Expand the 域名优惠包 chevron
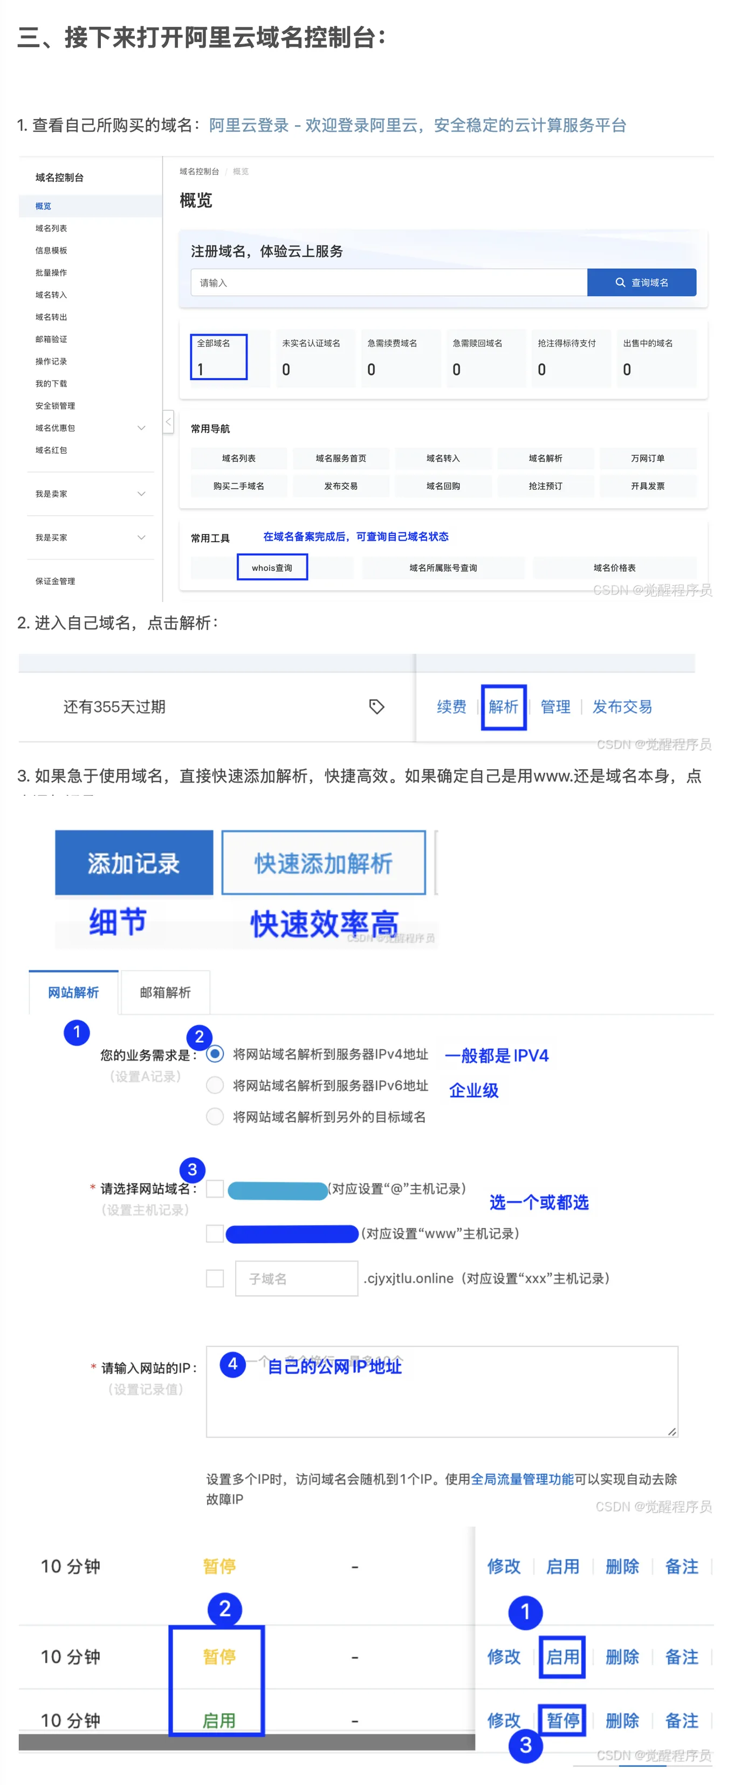 (141, 428)
